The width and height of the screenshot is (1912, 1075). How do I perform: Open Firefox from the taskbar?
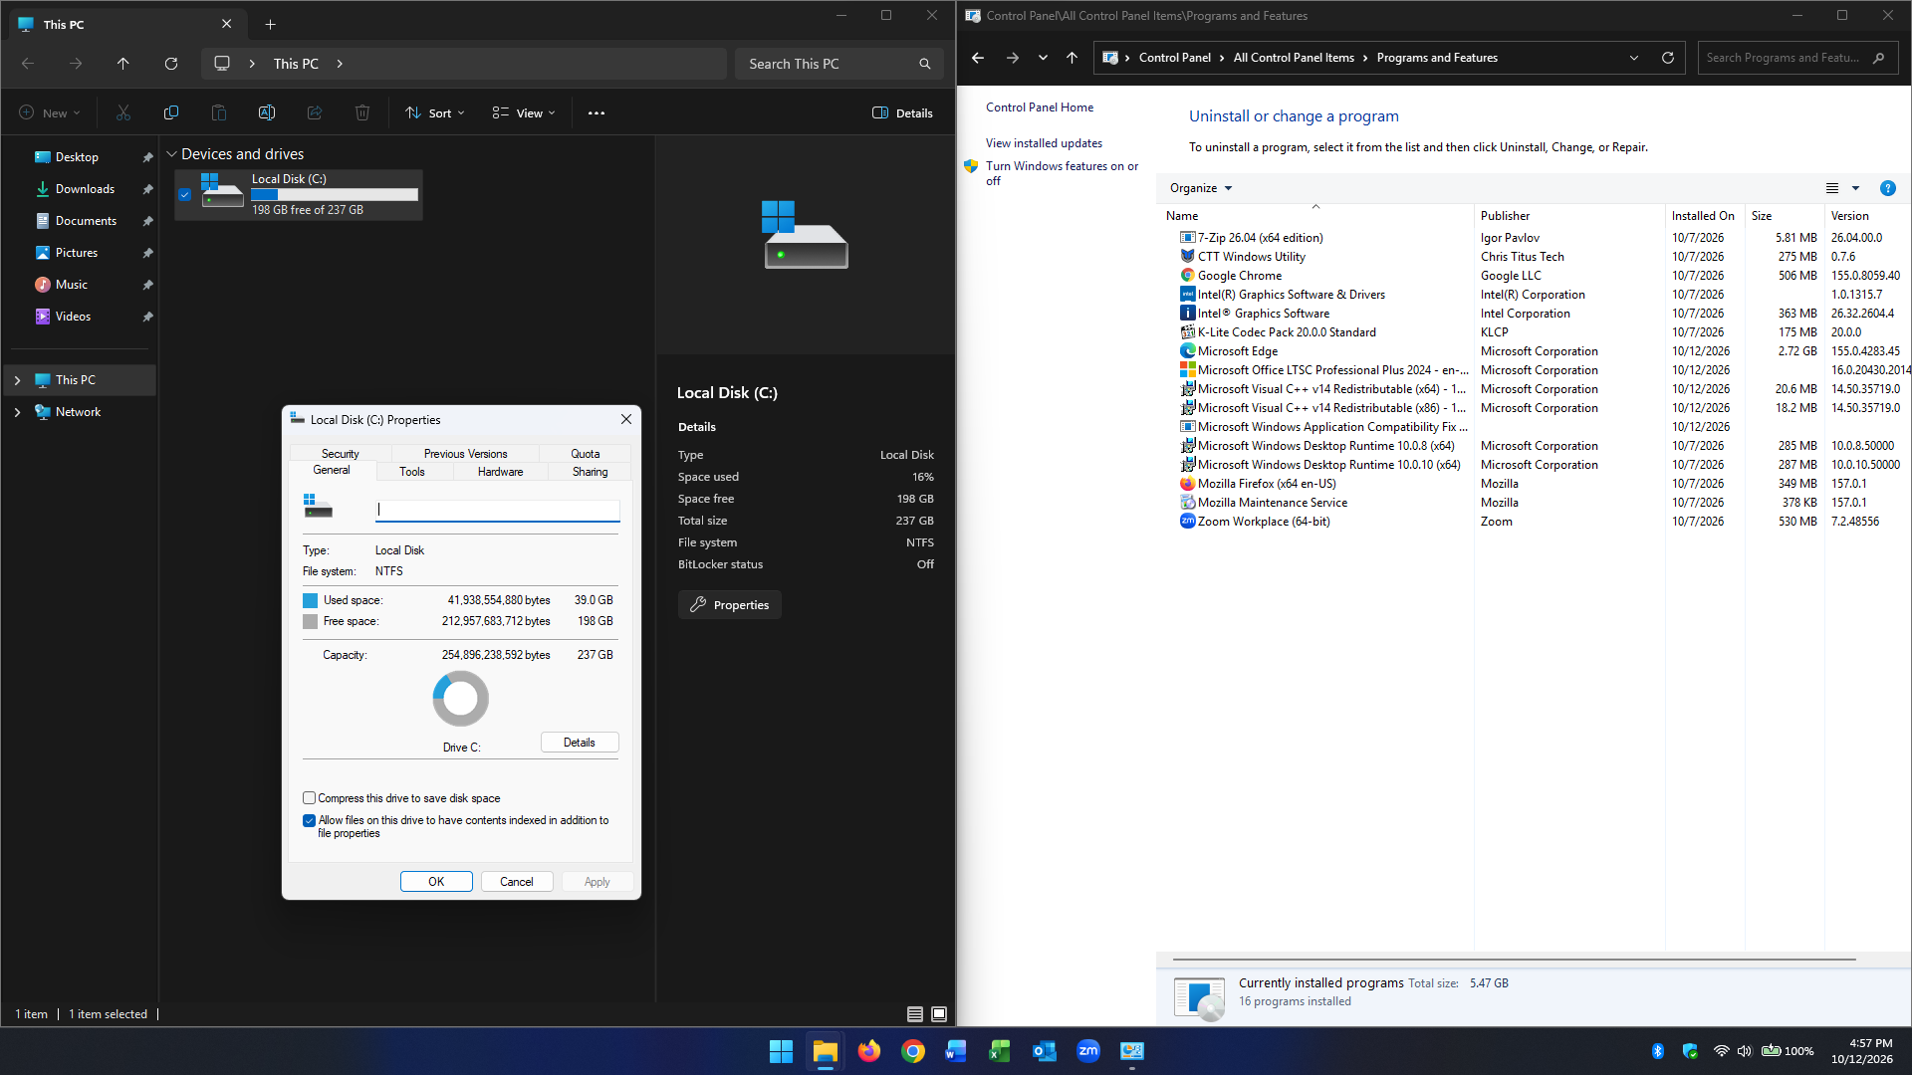[x=869, y=1051]
